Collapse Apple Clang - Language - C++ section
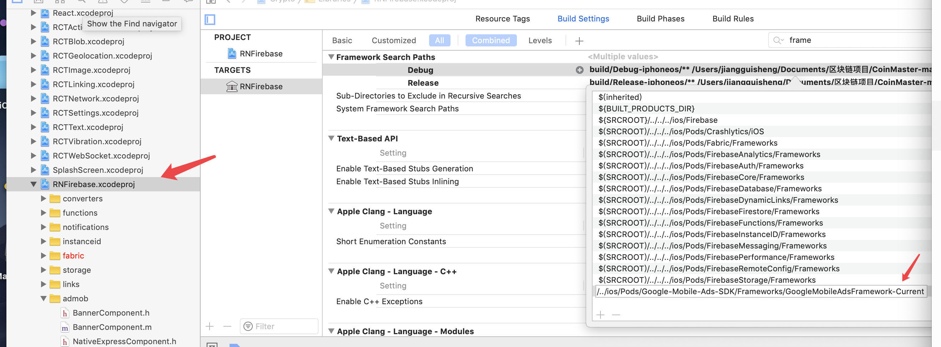Screen dimensions: 941x347 (x=331, y=271)
